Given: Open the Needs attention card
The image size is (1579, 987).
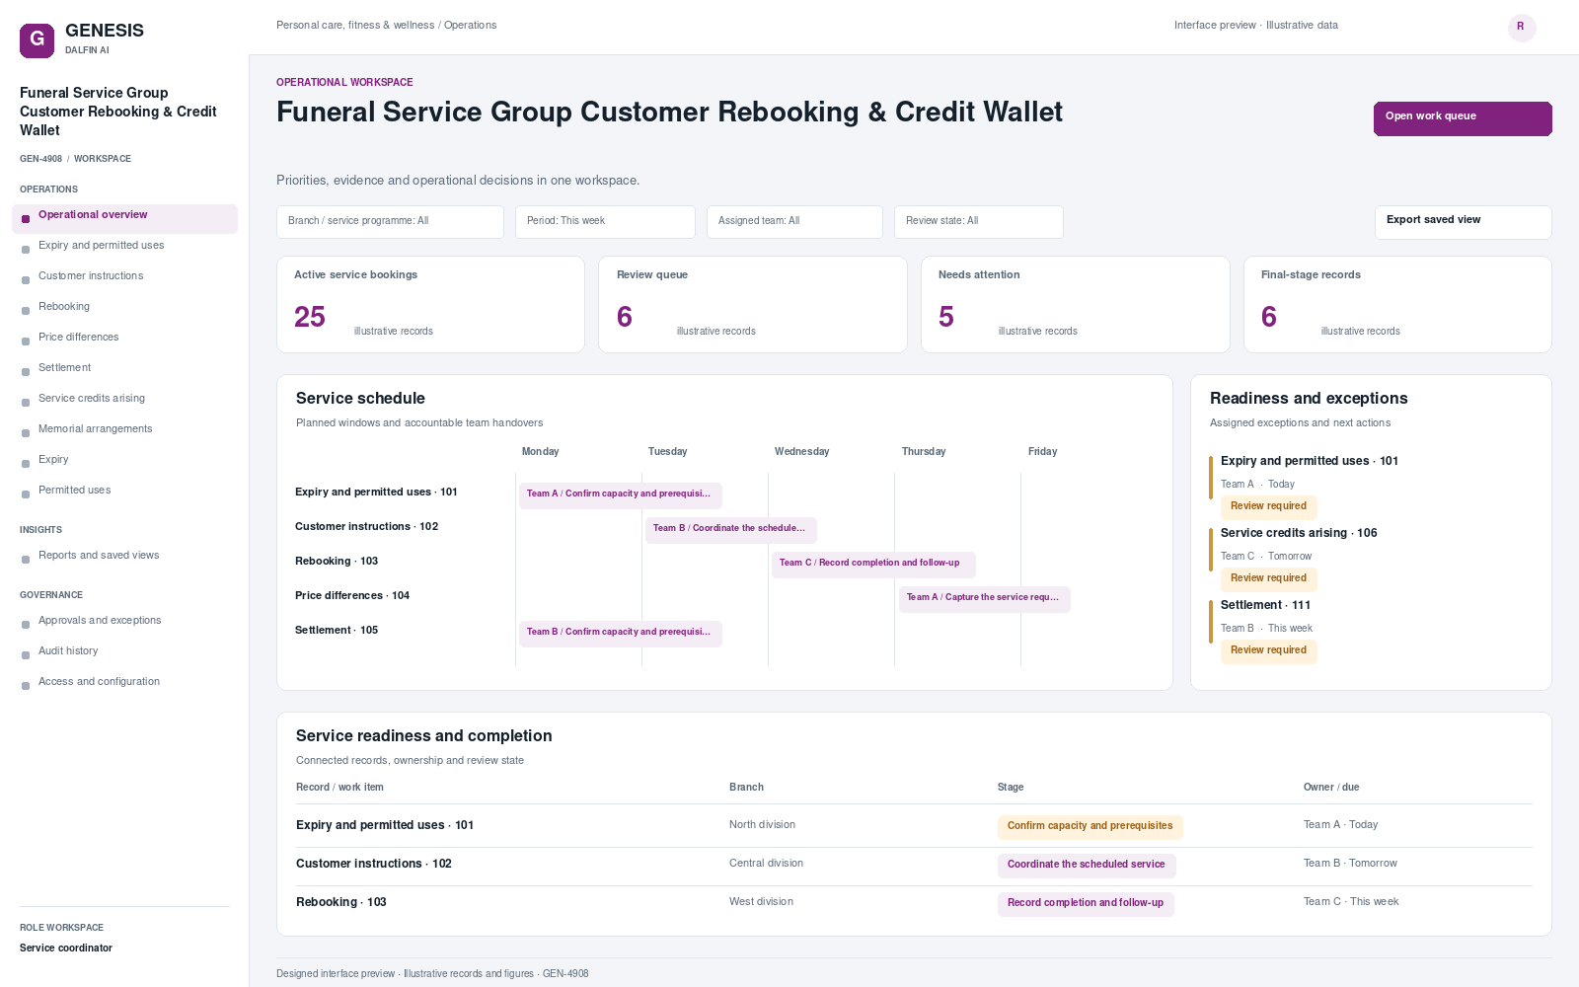Looking at the screenshot, I should tap(1075, 304).
